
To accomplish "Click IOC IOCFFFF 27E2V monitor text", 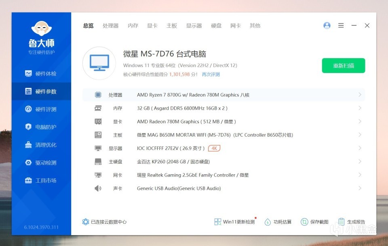I will tap(171, 148).
